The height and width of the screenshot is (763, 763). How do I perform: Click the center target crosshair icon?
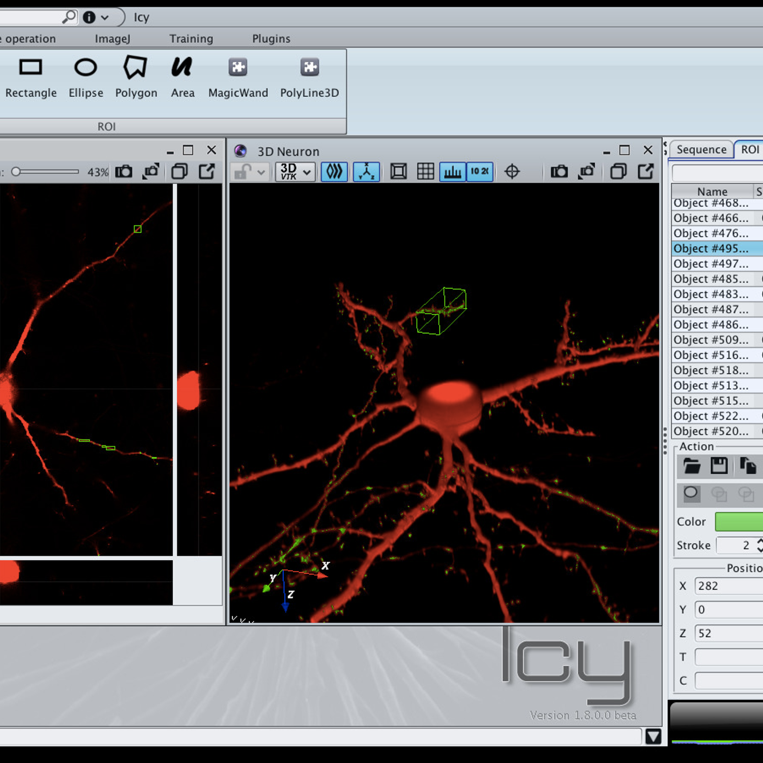pos(512,172)
